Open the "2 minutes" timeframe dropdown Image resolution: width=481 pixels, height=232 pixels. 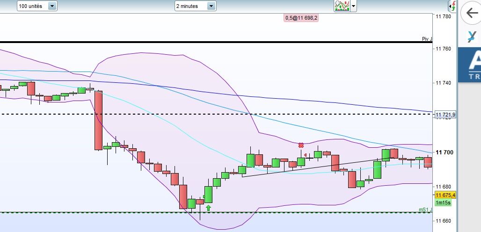pos(196,6)
